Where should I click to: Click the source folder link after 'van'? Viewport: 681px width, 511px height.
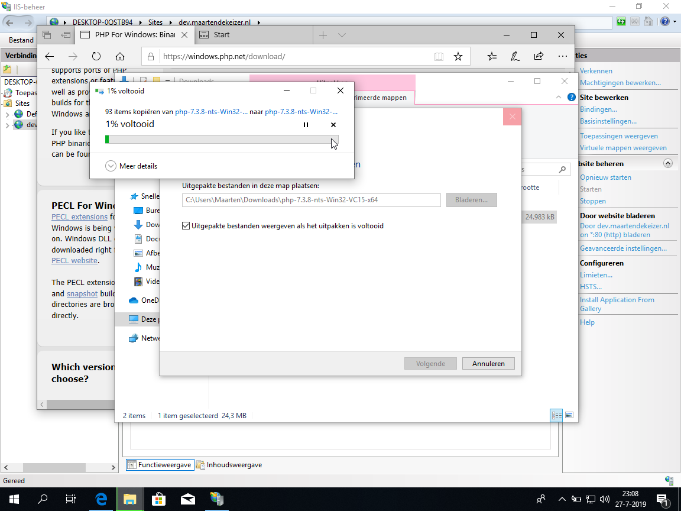(212, 112)
